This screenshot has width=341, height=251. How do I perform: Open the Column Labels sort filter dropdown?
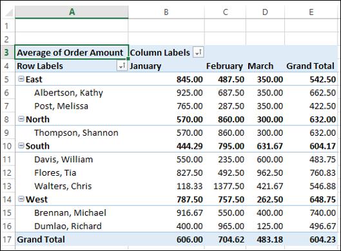198,52
